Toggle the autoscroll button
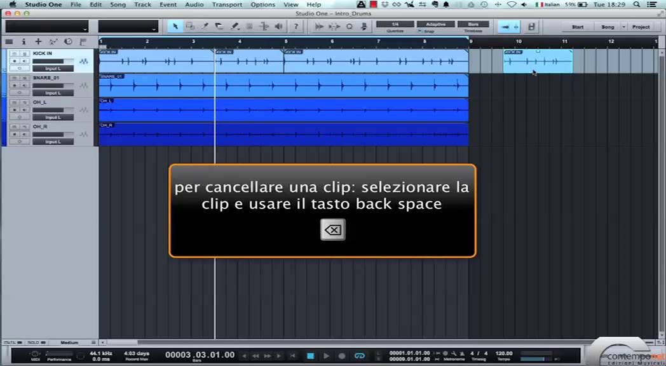Screen dimensions: 666x366 pyautogui.click(x=505, y=27)
